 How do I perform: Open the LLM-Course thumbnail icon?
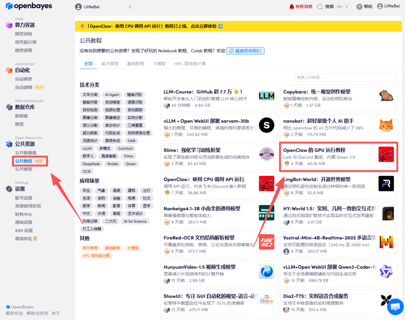point(266,96)
